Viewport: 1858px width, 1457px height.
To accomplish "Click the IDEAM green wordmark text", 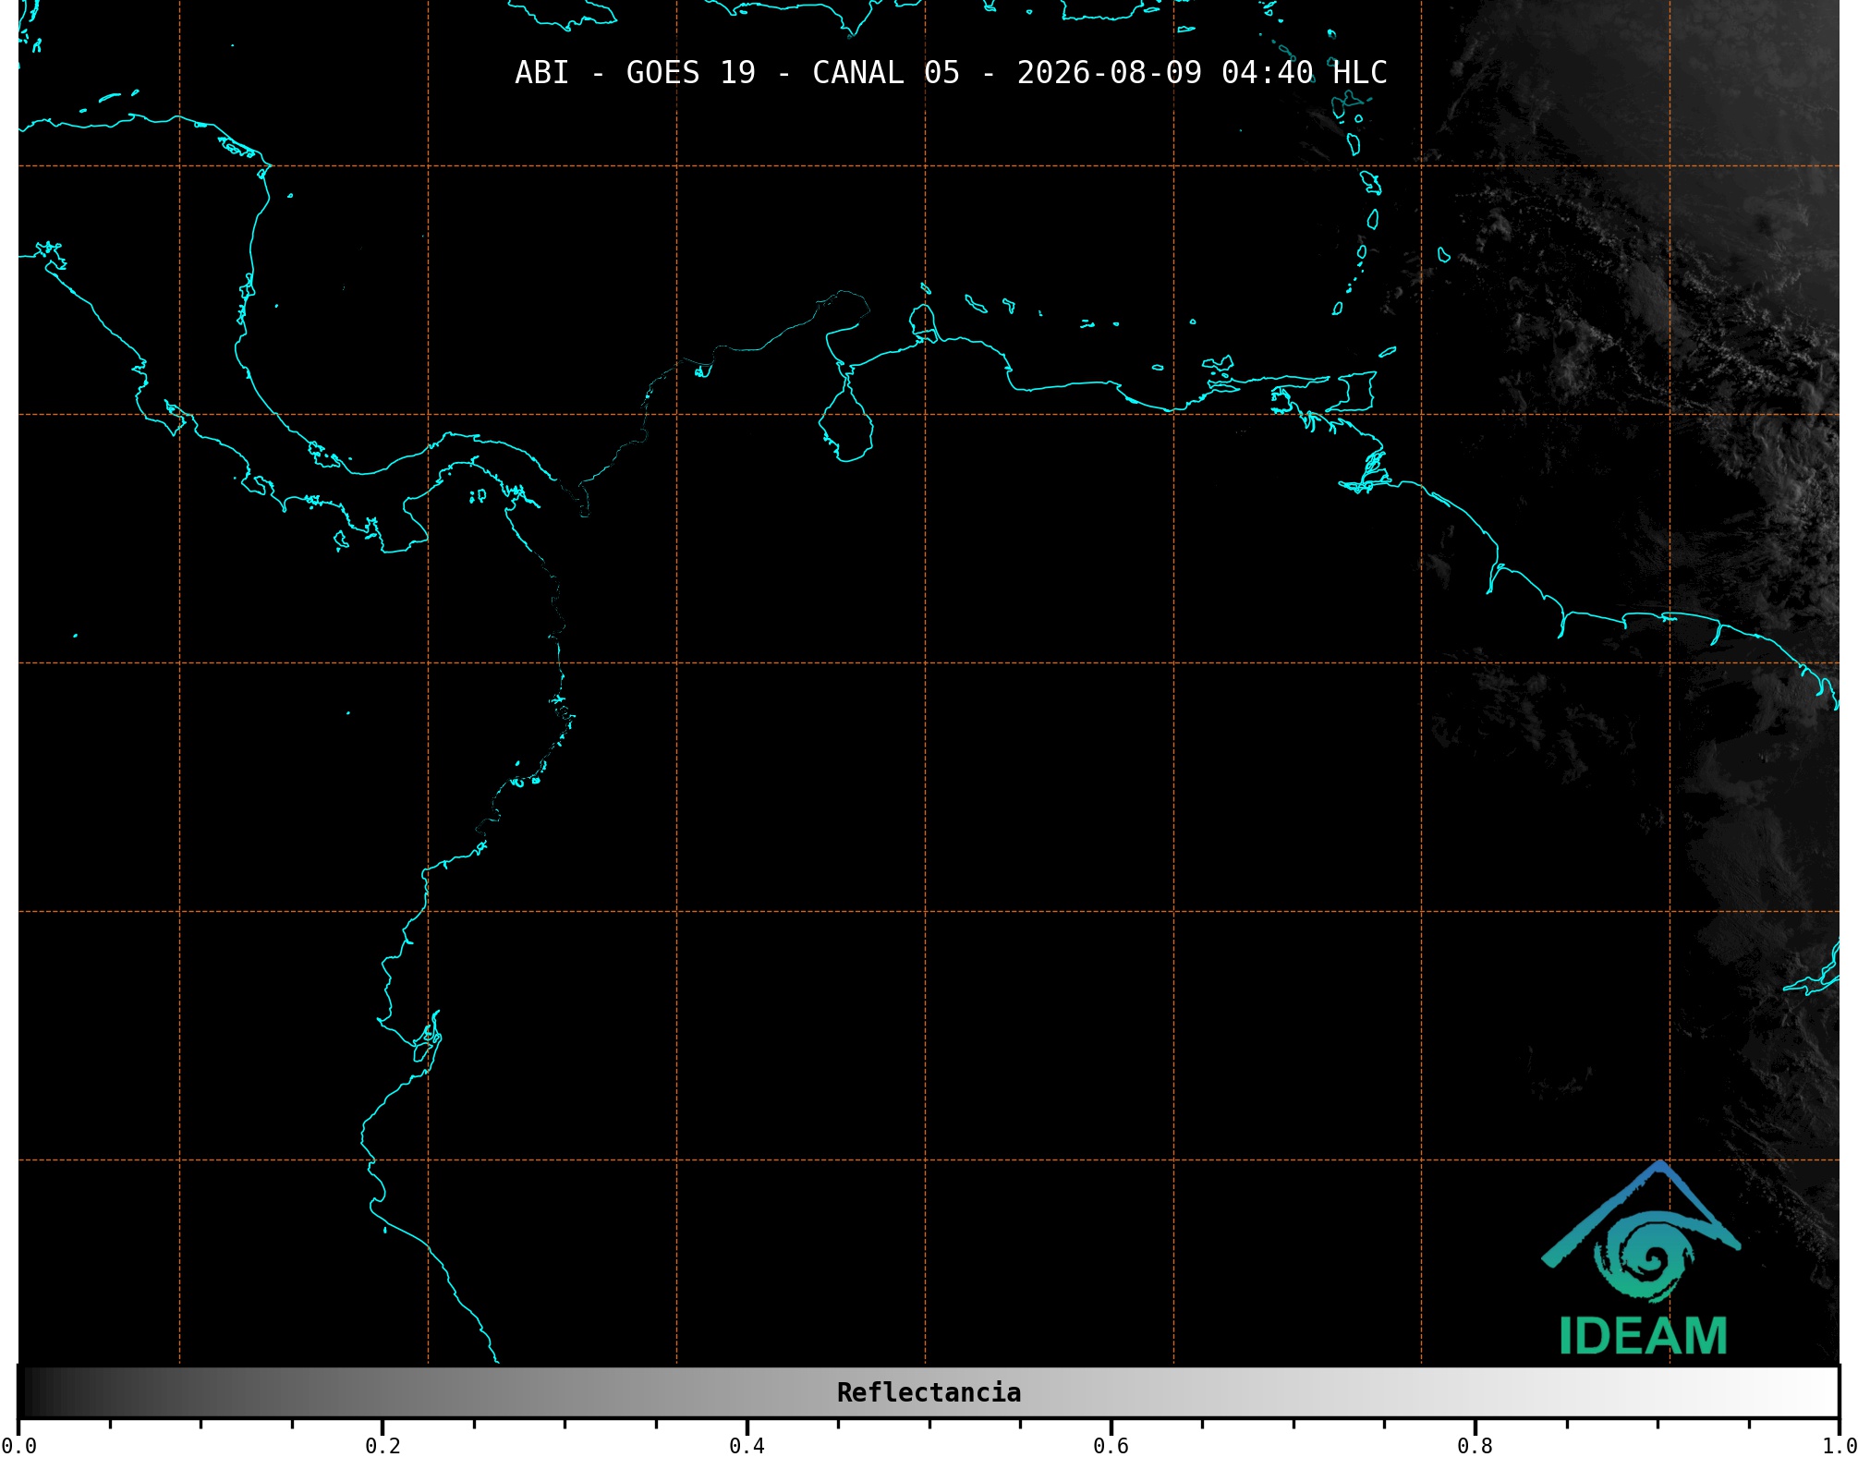I will (x=1643, y=1336).
